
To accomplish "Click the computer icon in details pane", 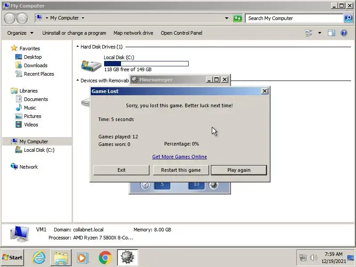I will click(x=20, y=234).
